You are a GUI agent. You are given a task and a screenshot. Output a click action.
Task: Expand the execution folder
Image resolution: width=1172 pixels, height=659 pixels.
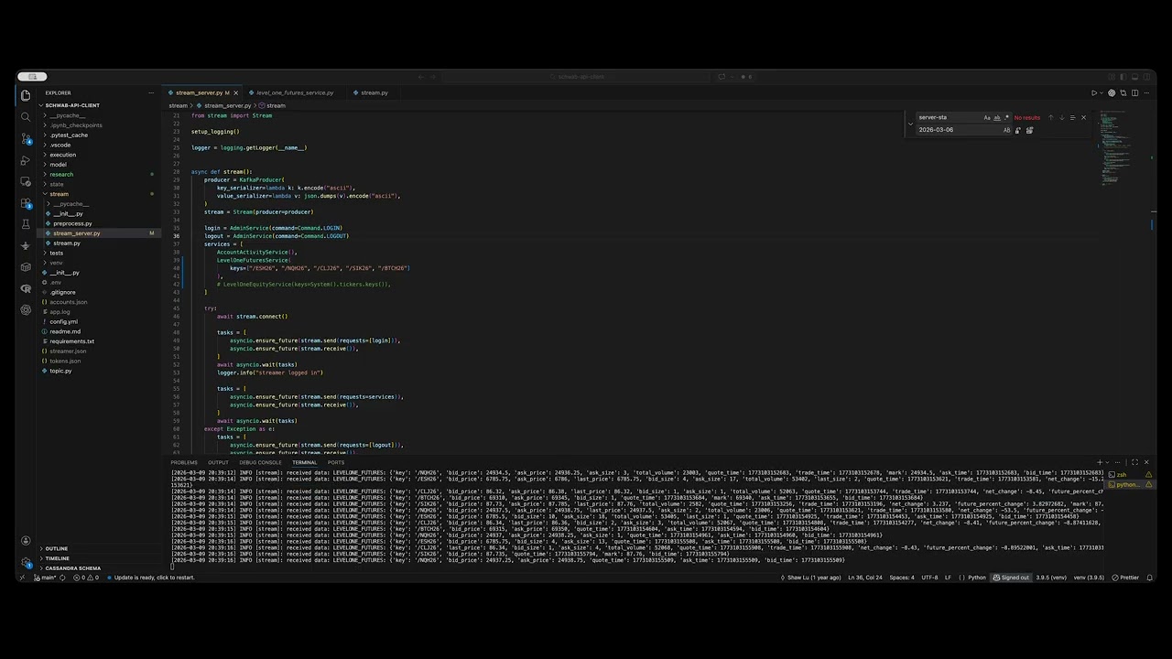click(62, 155)
